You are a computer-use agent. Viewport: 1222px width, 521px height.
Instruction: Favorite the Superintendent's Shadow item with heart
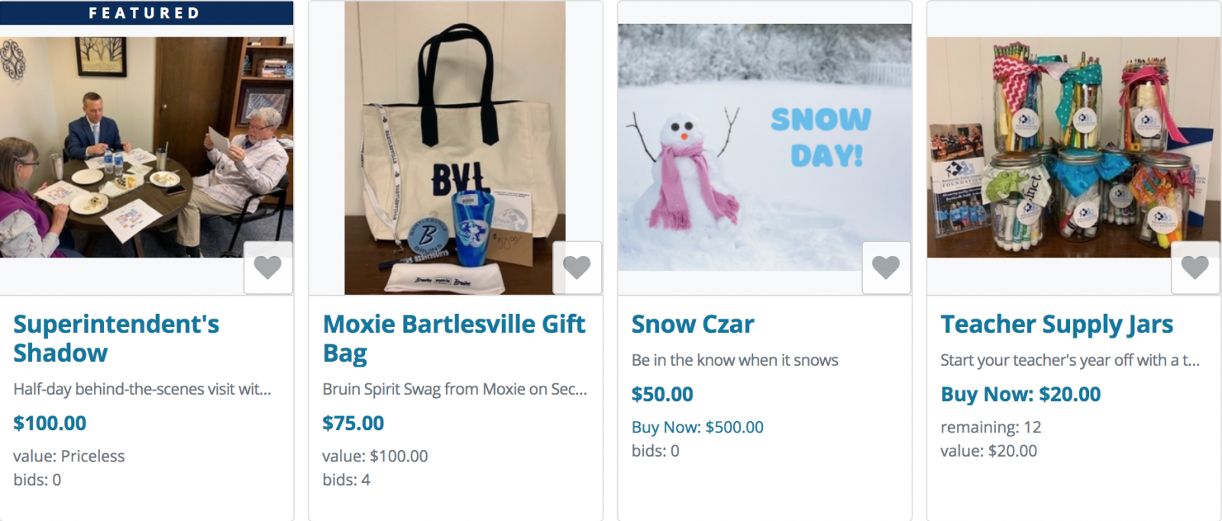point(268,267)
